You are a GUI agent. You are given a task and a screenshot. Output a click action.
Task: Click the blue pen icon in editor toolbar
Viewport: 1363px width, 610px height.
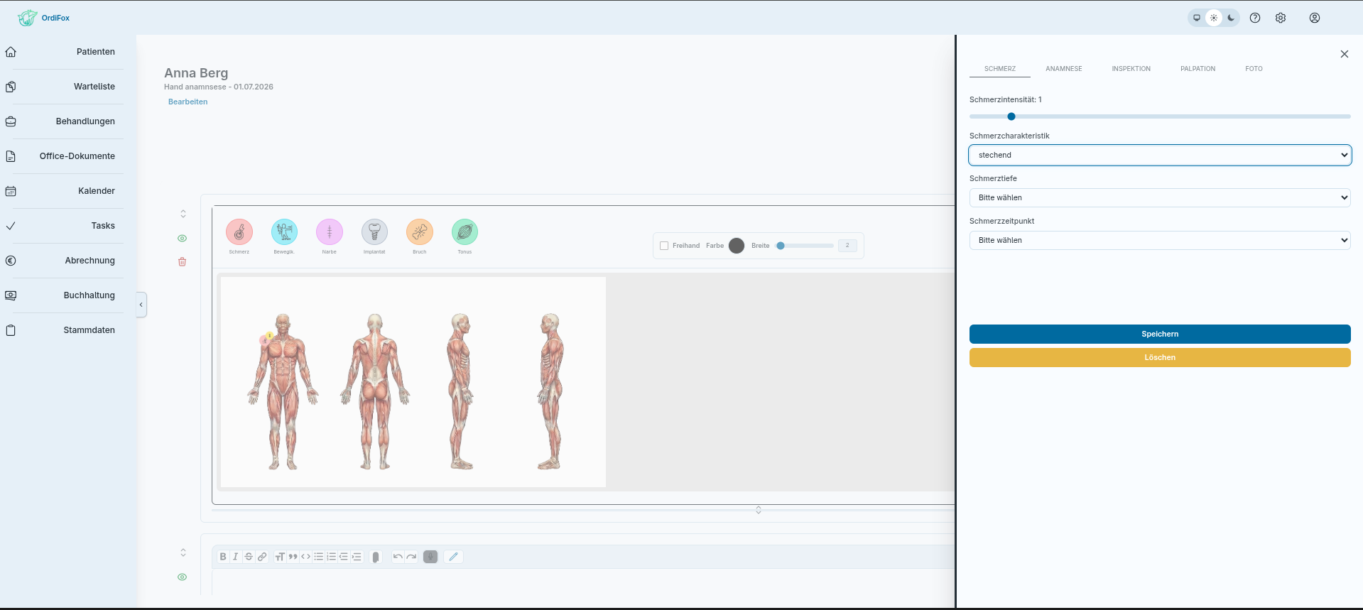coord(453,557)
